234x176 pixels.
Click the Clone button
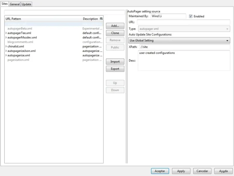(x=115, y=33)
